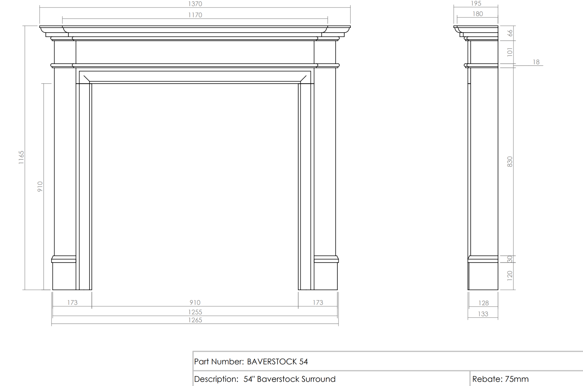The width and height of the screenshot is (583, 386).
Task: Select the 195 side depth dimension
Action: [x=476, y=4]
